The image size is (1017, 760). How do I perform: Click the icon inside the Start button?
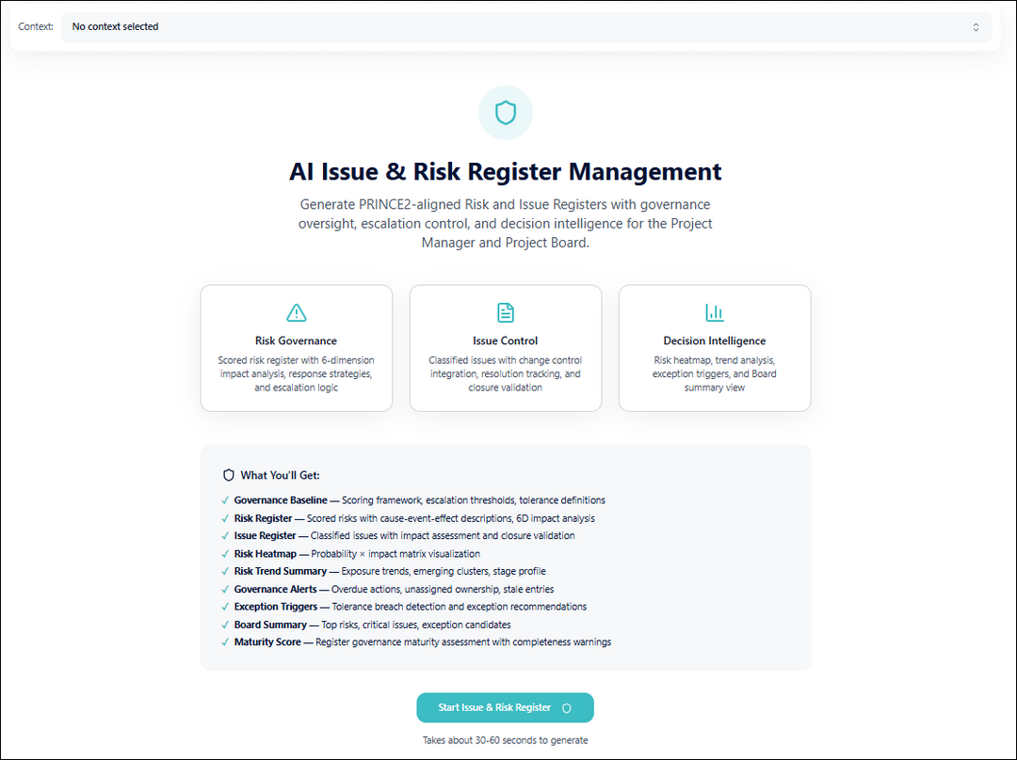coord(567,707)
